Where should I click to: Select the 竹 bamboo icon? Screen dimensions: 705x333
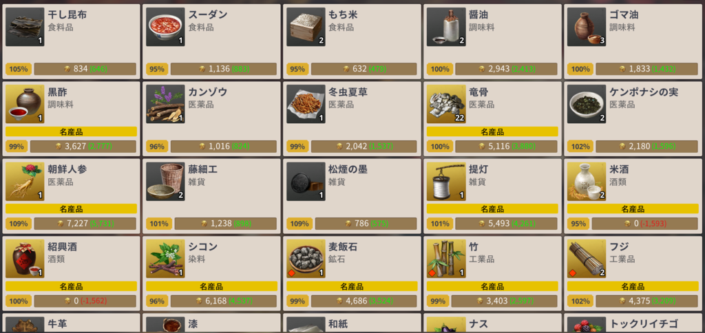[446, 259]
